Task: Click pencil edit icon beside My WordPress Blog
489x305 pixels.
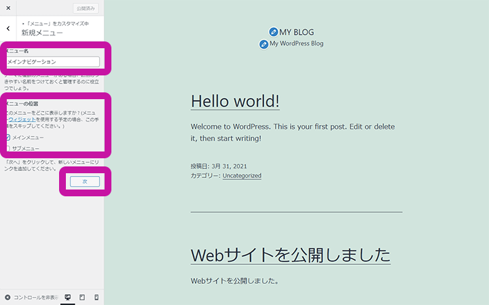Action: tap(264, 44)
